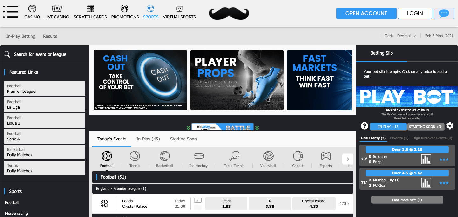Select Goal Frenzy (3) tab
The image size is (458, 217).
click(373, 138)
